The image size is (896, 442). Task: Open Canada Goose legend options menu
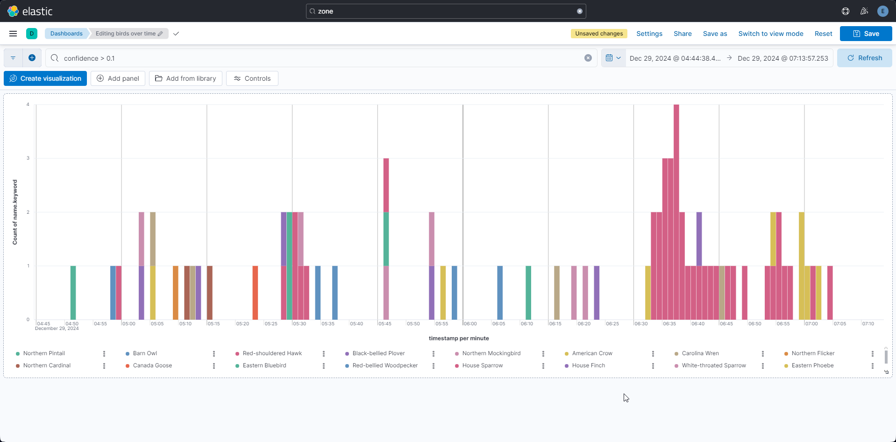click(214, 366)
